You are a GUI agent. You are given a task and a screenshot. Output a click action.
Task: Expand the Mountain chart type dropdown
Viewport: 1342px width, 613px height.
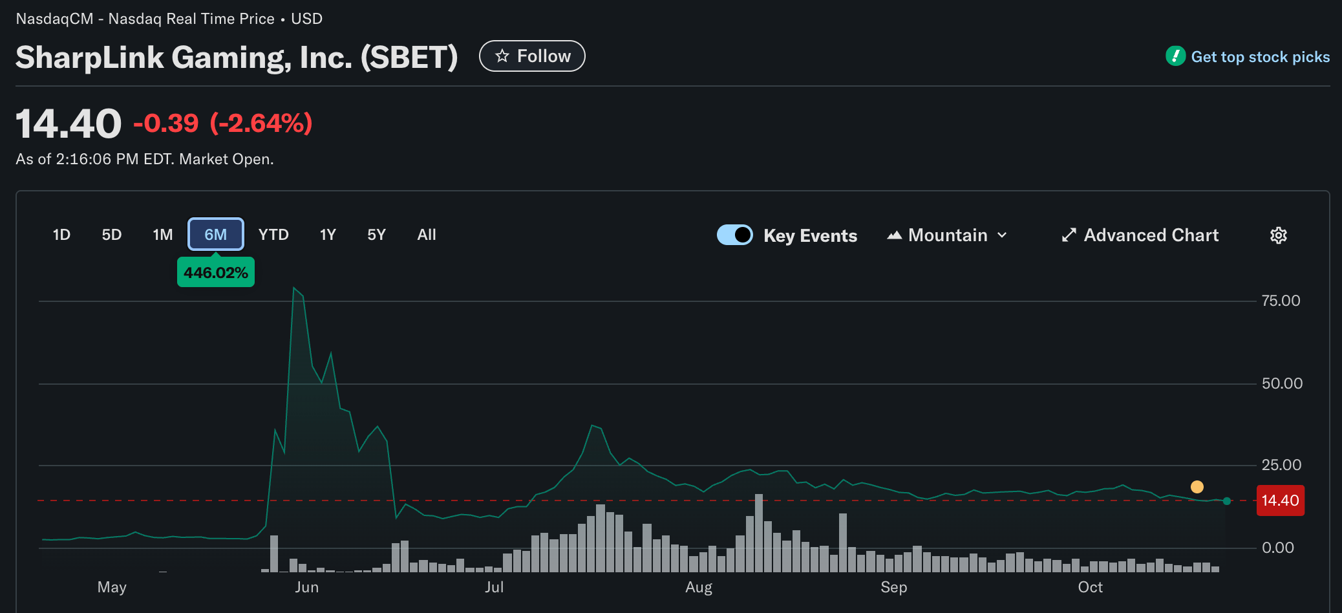coord(947,235)
